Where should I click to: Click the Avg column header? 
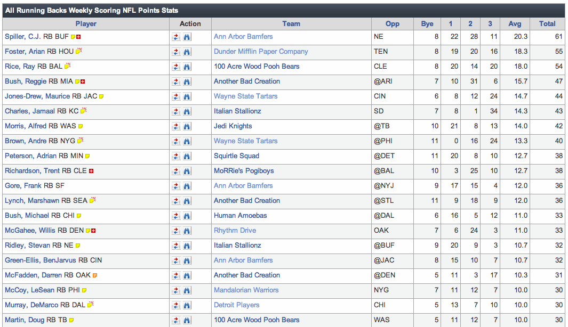click(515, 23)
